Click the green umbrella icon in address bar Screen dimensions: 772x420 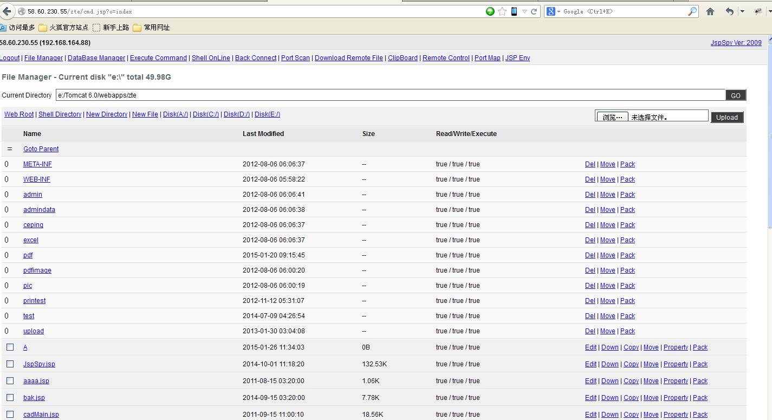(490, 11)
